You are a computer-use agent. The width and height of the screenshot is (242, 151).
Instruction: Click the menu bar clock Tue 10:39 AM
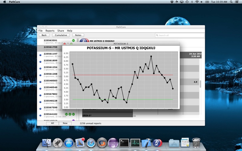(219, 2)
